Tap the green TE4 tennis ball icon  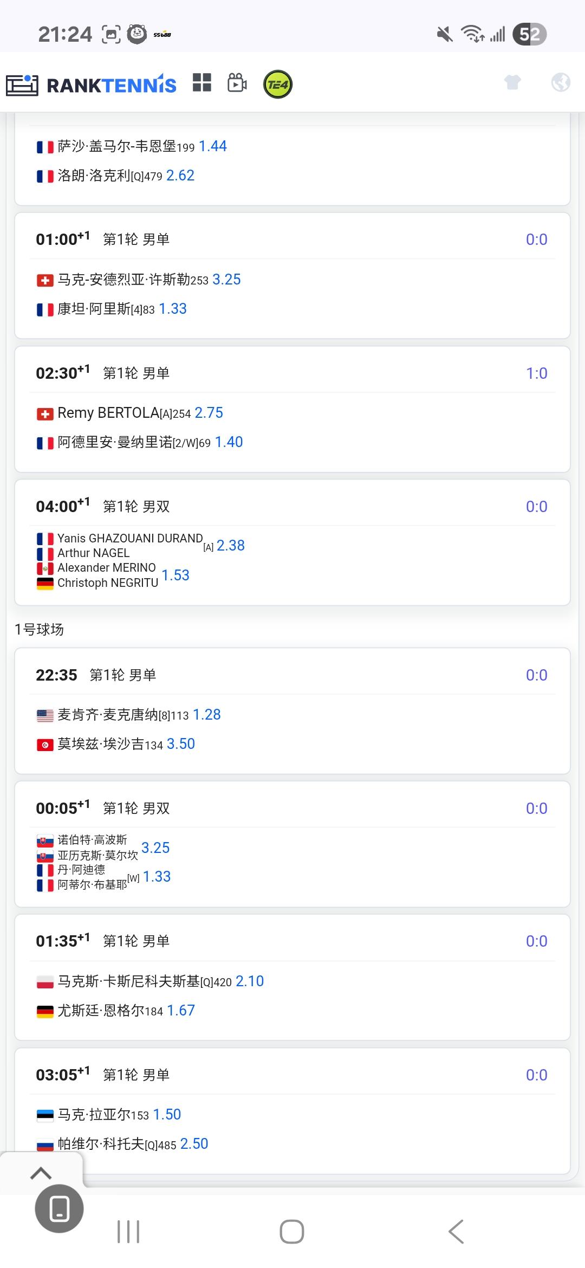click(x=278, y=85)
